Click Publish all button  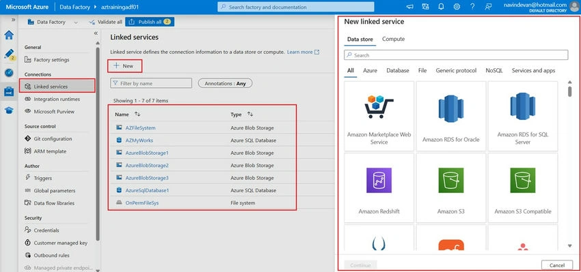150,22
